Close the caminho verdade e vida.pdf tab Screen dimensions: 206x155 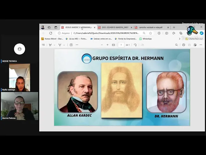(168, 27)
